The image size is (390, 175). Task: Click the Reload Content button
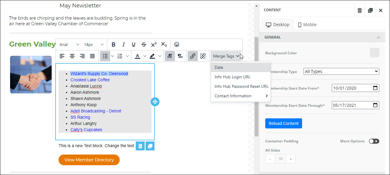pos(283,123)
